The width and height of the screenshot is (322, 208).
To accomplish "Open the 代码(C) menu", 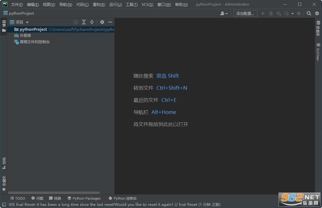I will (82, 5).
